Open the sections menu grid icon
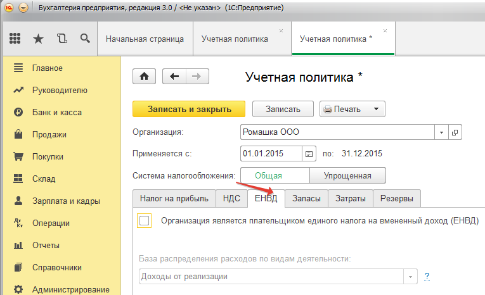Screen dimensions: 485x295 pos(15,39)
